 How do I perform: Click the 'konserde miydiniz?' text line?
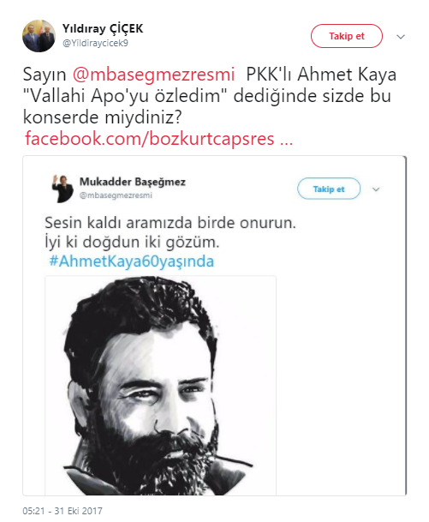click(x=103, y=117)
